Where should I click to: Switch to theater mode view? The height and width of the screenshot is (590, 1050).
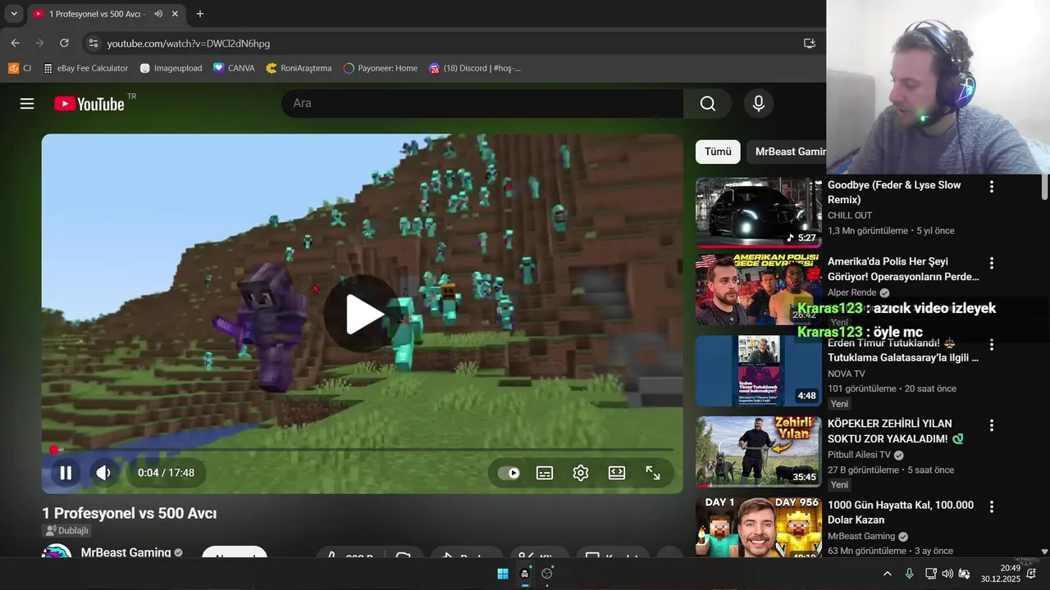617,473
